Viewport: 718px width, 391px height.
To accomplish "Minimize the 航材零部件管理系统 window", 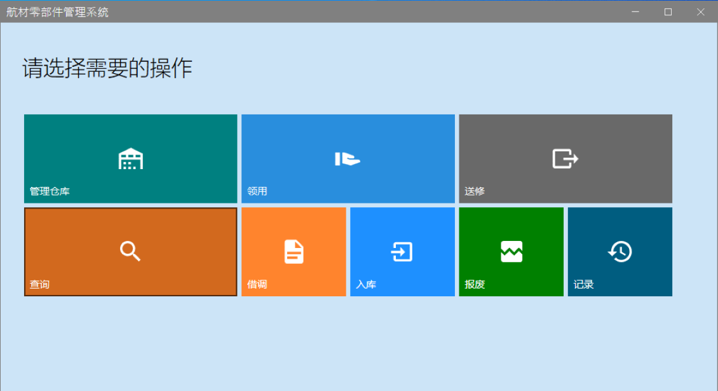I will 635,12.
